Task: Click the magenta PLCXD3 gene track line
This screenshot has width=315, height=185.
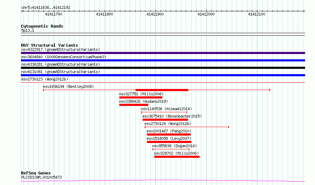Action: coord(163,181)
